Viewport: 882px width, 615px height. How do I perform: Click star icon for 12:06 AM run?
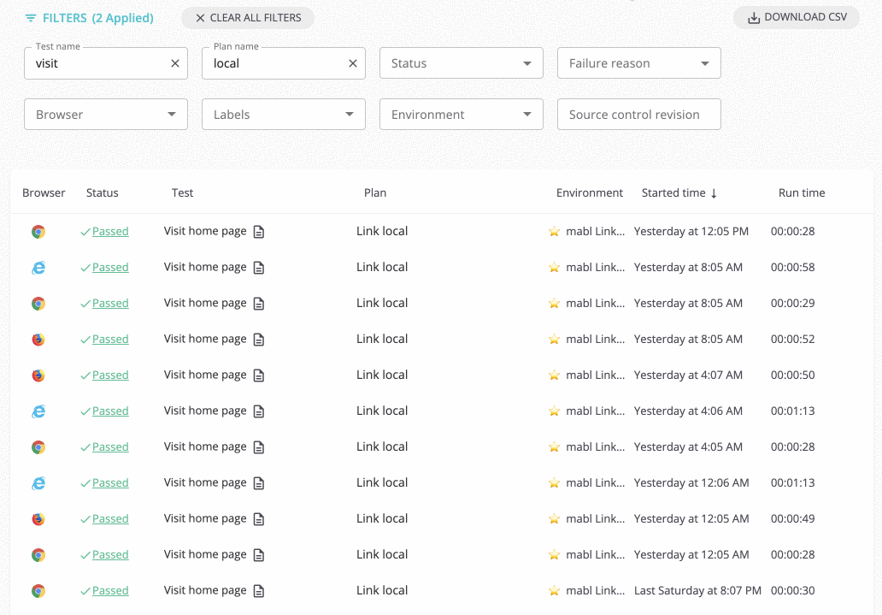[554, 483]
